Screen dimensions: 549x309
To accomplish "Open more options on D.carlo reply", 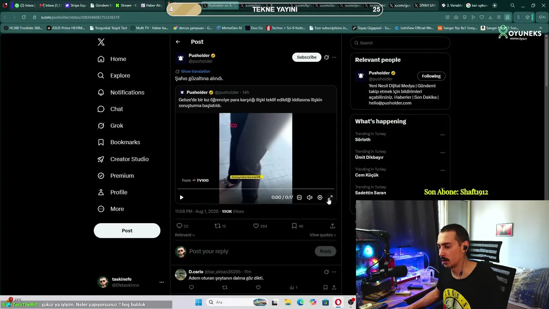I will [334, 272].
